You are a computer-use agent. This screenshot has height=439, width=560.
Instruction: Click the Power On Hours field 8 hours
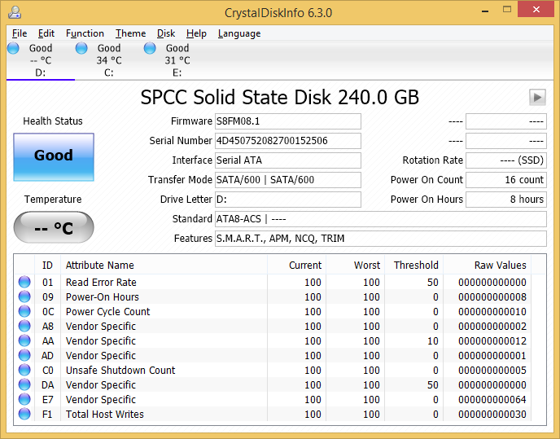click(506, 199)
